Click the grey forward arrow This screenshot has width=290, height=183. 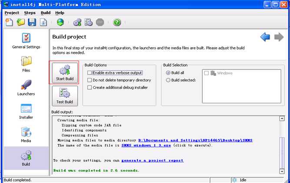279,37
